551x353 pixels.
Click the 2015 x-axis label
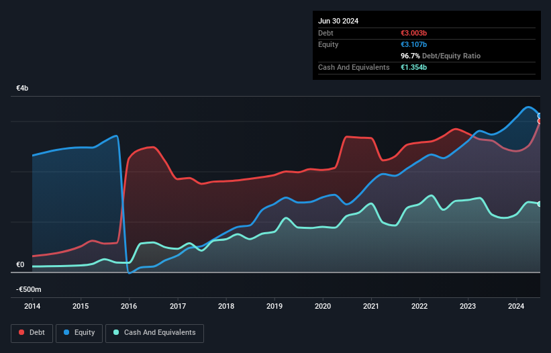pos(81,306)
